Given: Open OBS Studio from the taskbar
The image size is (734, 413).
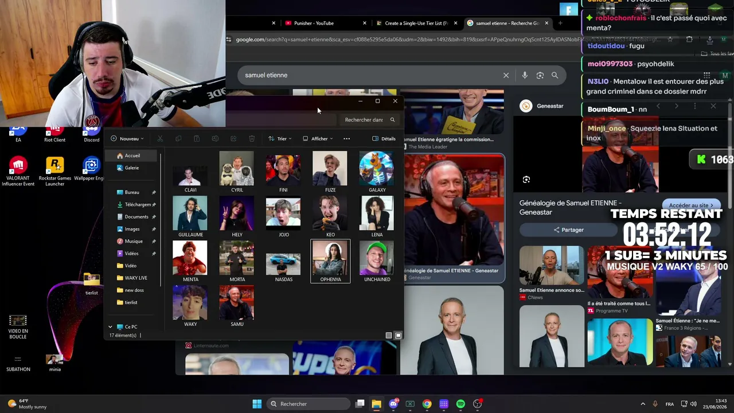Looking at the screenshot, I should click(x=477, y=404).
